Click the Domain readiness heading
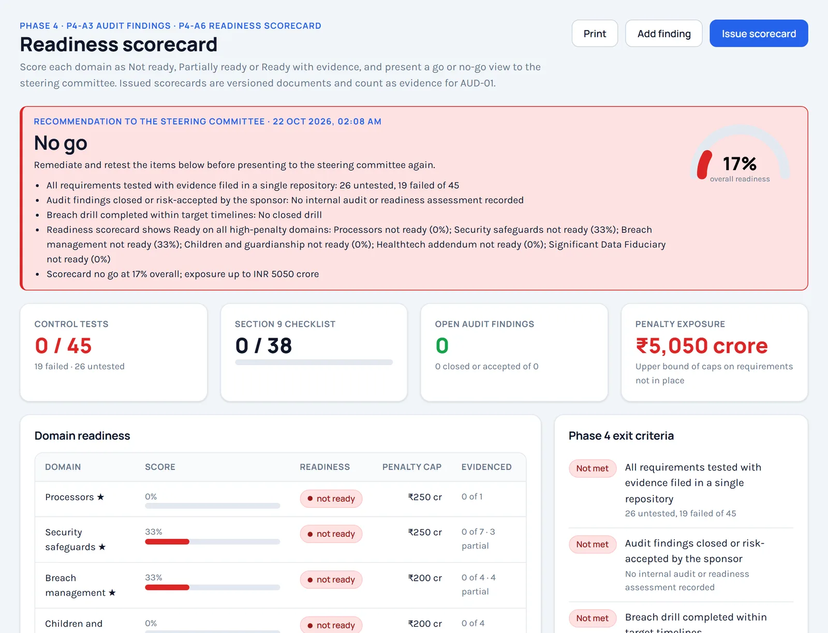Viewport: 828px width, 633px height. (x=82, y=436)
